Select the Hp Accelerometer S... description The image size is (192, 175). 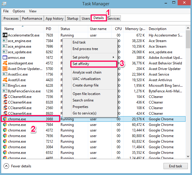[166, 35]
